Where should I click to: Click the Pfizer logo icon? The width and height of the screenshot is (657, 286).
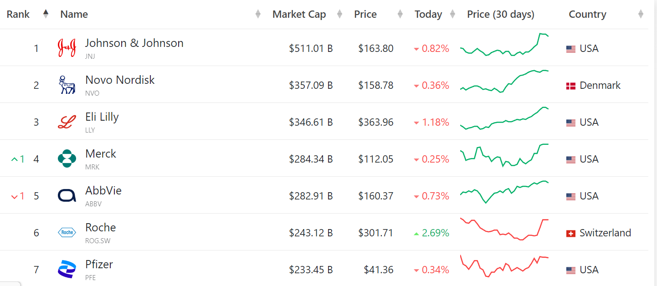tap(67, 269)
